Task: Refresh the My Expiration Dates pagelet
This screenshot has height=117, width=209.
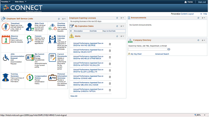Action: click(x=117, y=26)
